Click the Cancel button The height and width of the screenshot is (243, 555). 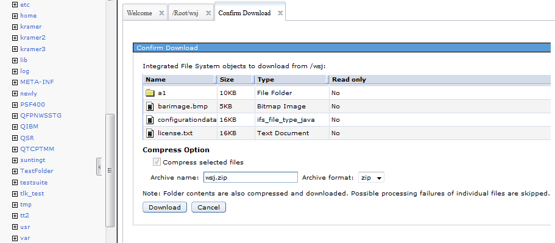208,207
